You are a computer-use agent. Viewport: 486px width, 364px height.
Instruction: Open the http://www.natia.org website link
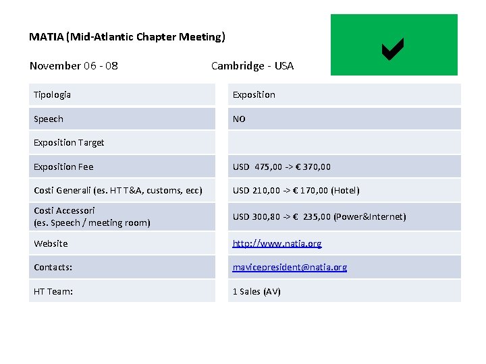click(x=277, y=243)
